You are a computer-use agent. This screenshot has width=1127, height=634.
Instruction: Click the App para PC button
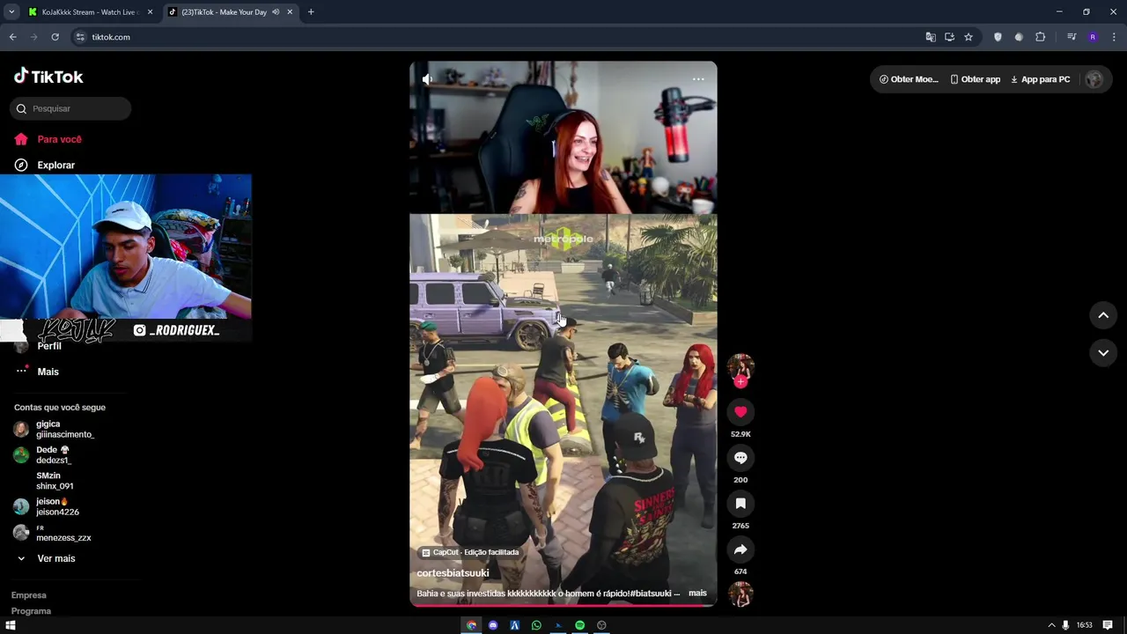(1040, 79)
